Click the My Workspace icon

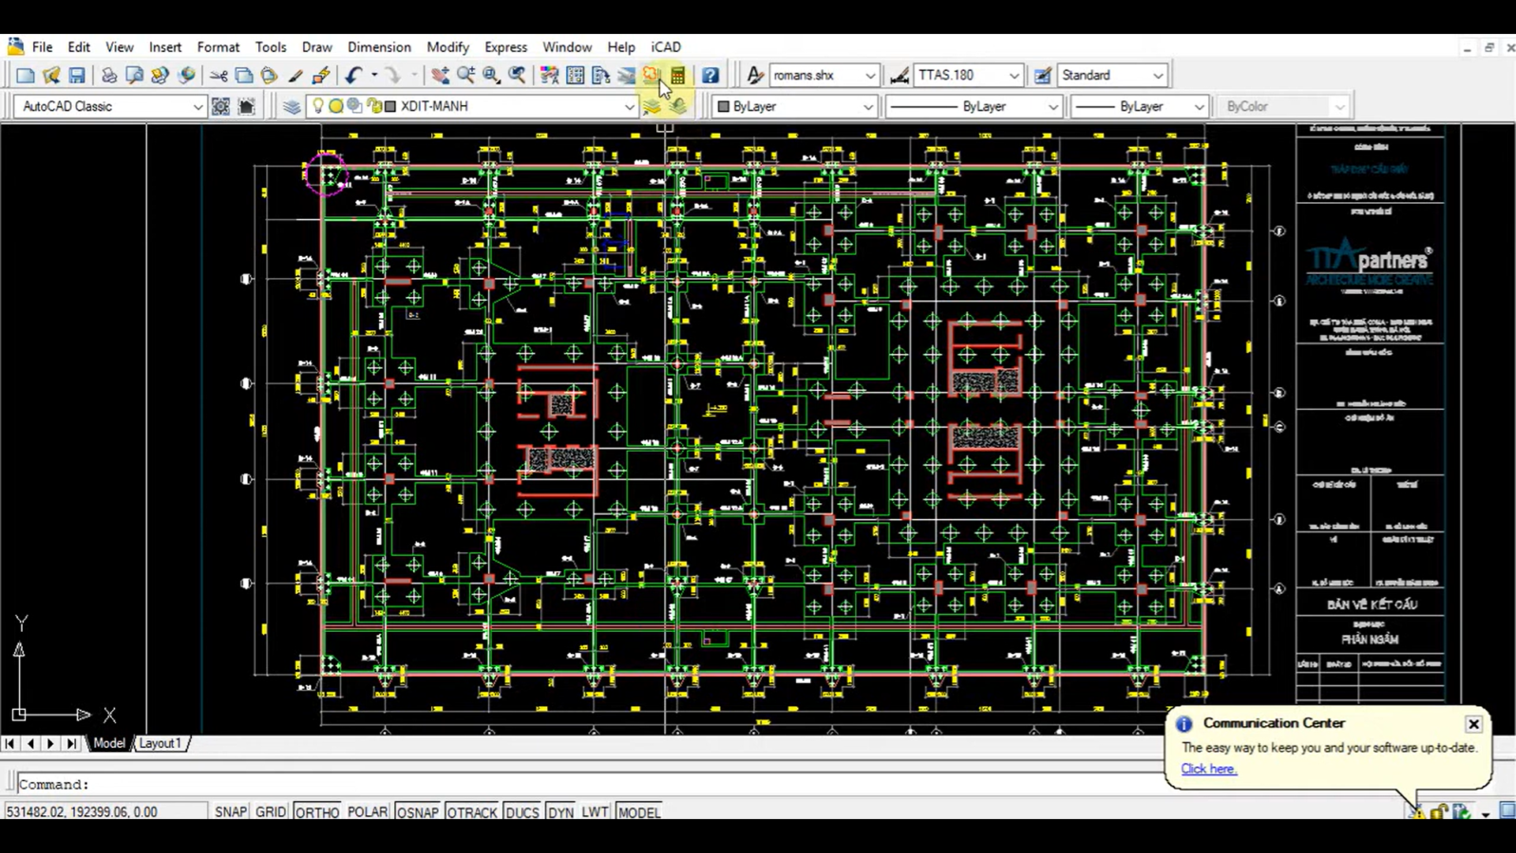tap(246, 107)
